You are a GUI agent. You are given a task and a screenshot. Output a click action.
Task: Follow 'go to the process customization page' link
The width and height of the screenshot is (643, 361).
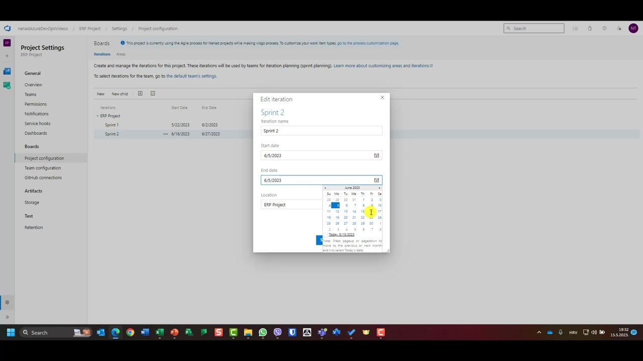point(368,43)
